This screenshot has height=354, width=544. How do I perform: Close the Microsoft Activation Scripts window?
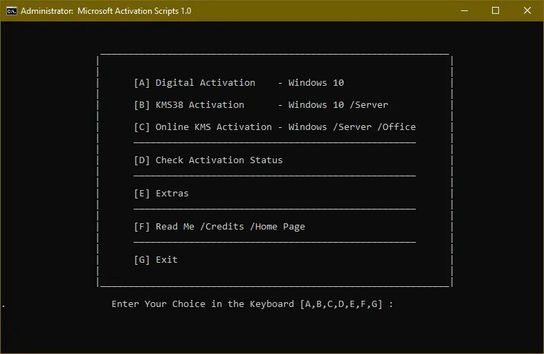[527, 11]
